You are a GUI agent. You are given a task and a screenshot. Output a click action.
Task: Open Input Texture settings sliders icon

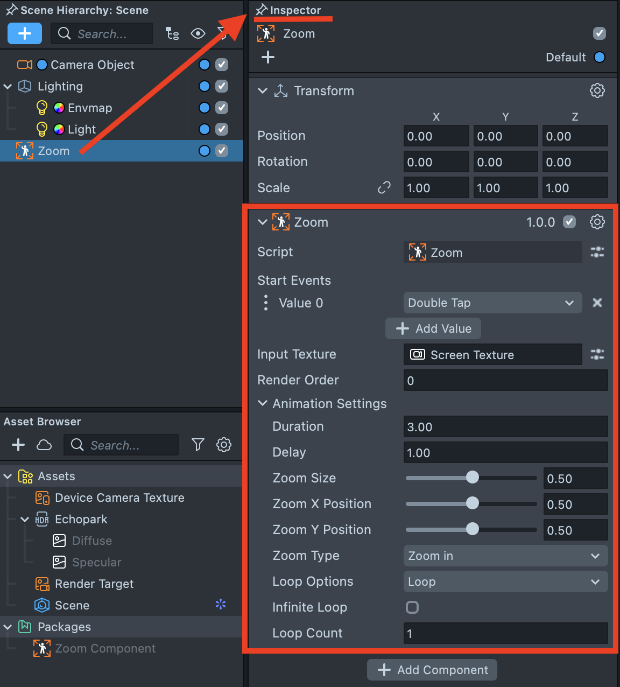(x=597, y=354)
